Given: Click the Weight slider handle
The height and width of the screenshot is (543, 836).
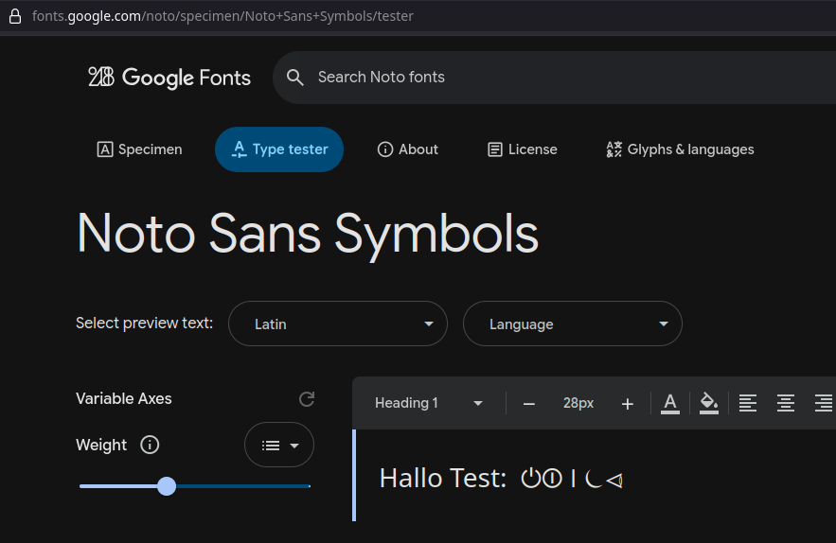Looking at the screenshot, I should coord(167,486).
